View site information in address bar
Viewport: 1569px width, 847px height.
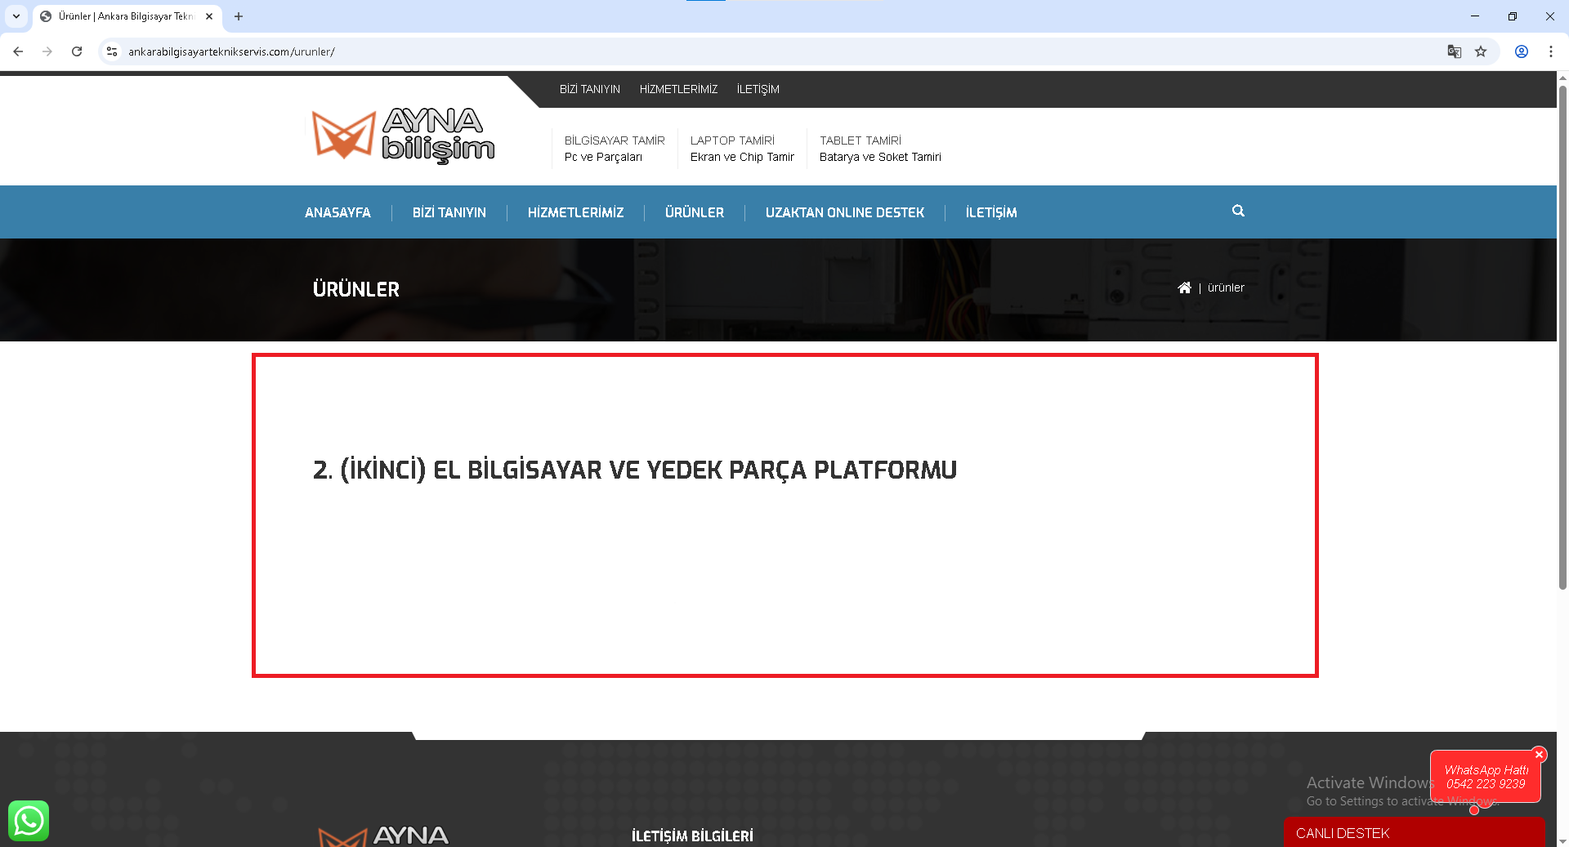112,51
